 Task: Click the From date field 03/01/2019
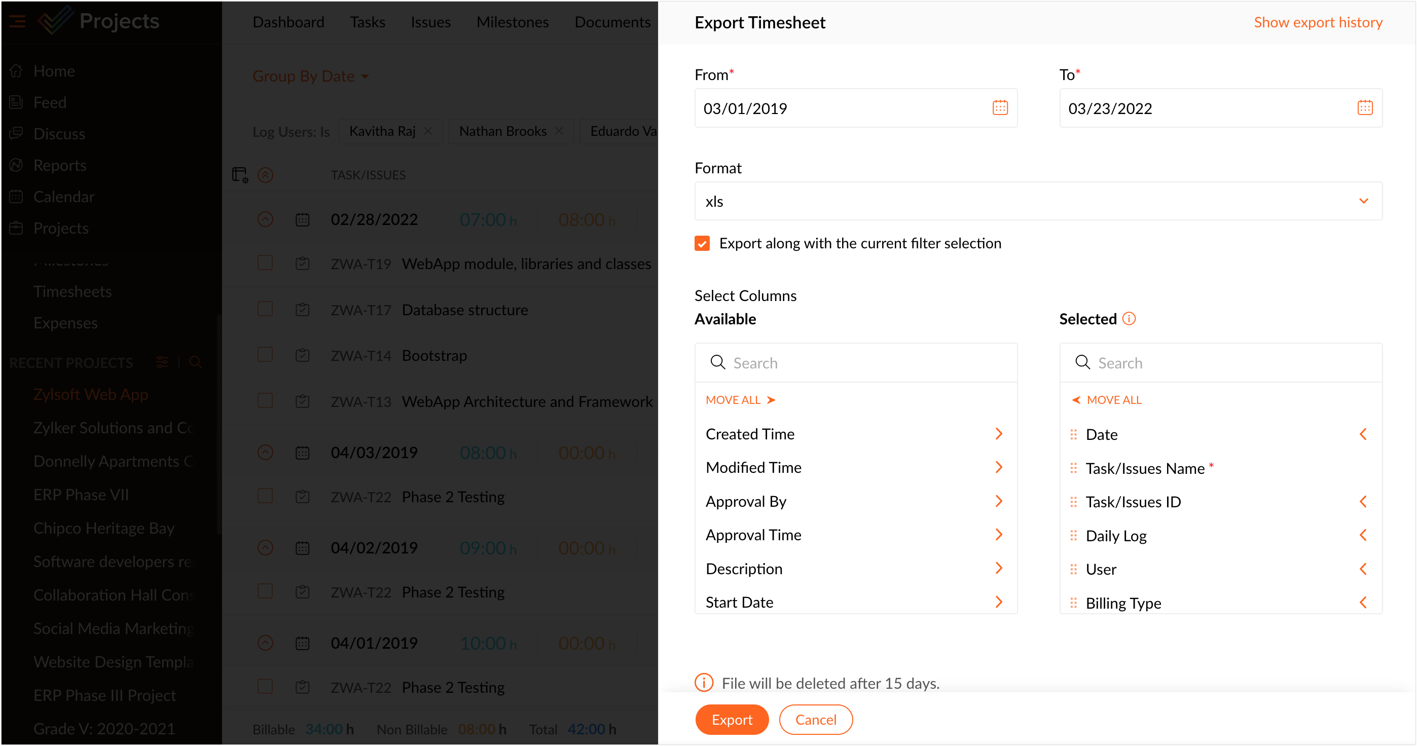click(x=855, y=108)
